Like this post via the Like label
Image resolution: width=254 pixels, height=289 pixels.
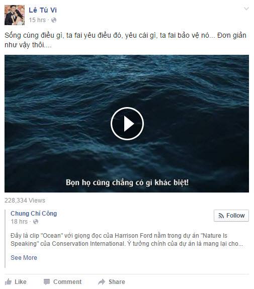[x=21, y=282]
